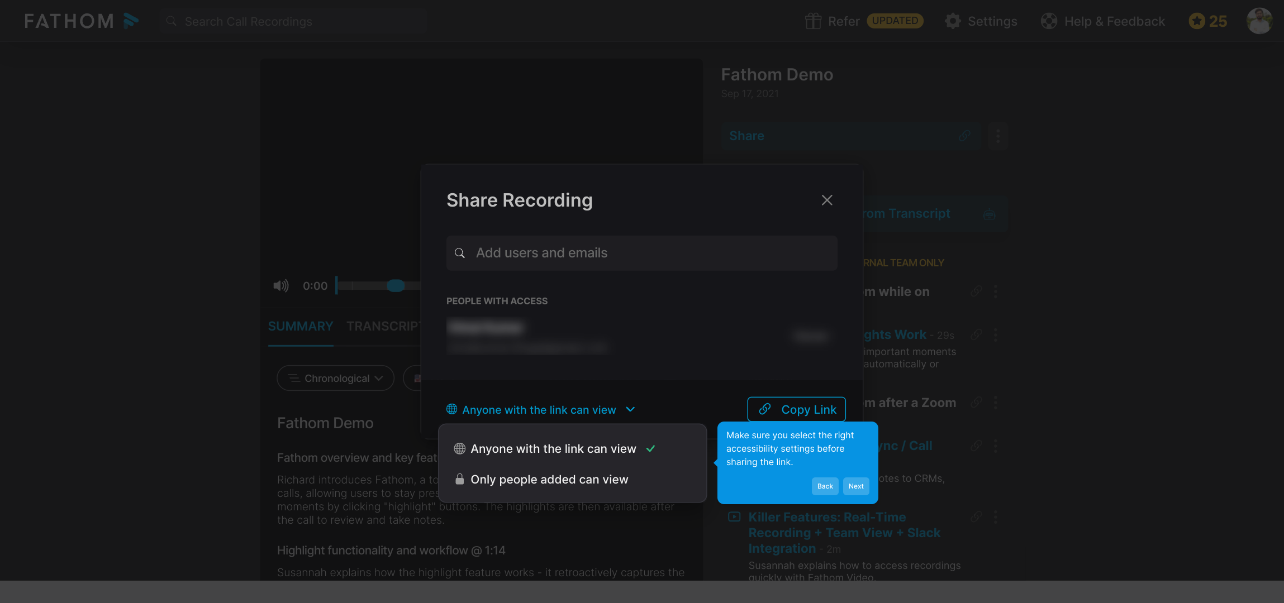Screen dimensions: 1284x603
Task: Click Next in the tooltip
Action: (x=856, y=486)
